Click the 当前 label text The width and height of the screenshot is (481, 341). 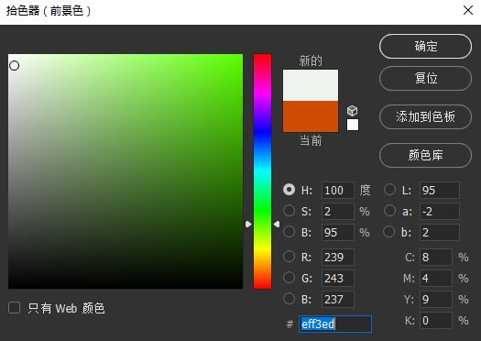[311, 140]
